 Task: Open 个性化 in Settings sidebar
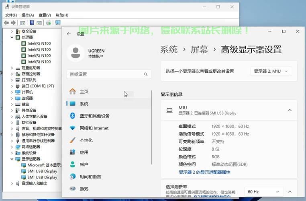coord(108,140)
